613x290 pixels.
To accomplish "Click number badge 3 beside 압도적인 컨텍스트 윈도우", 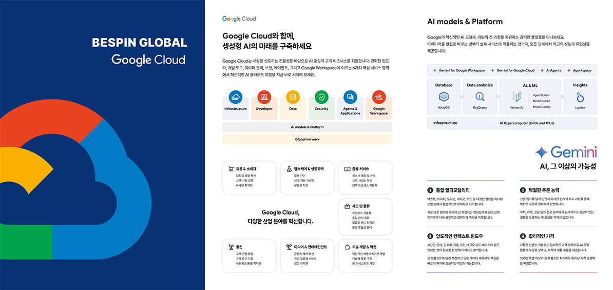I will point(430,236).
